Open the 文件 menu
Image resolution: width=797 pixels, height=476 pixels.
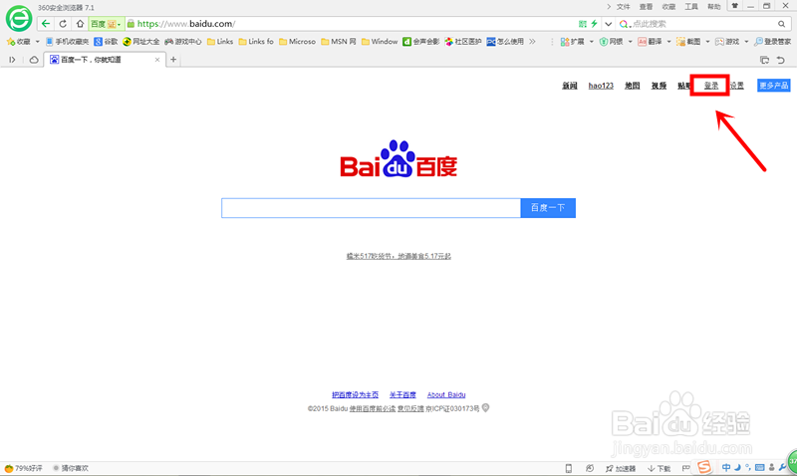(624, 7)
